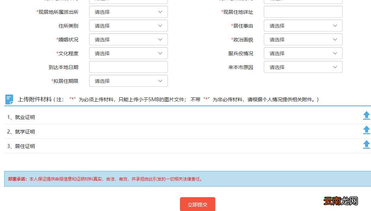Viewport: 371px width, 211px height.
Task: Click the 现居住地详址 input field
Action: point(302,12)
